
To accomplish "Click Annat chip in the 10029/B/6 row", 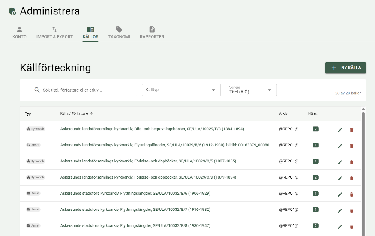I will (x=33, y=145).
